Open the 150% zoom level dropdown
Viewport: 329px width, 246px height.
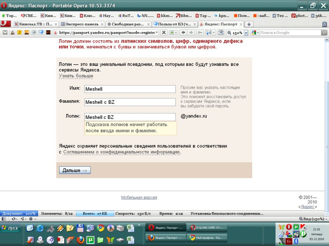point(246,32)
